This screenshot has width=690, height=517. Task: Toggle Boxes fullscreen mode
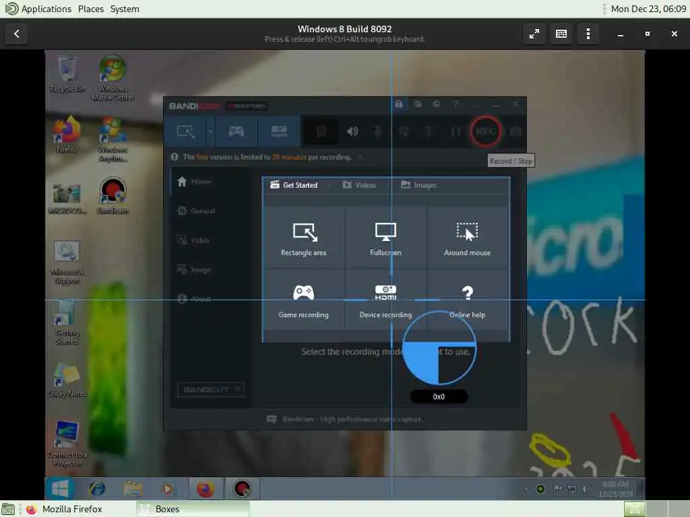[534, 34]
